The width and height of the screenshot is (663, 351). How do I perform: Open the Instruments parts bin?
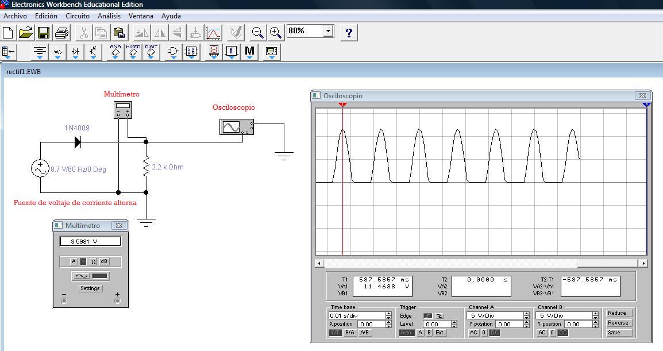pos(271,52)
